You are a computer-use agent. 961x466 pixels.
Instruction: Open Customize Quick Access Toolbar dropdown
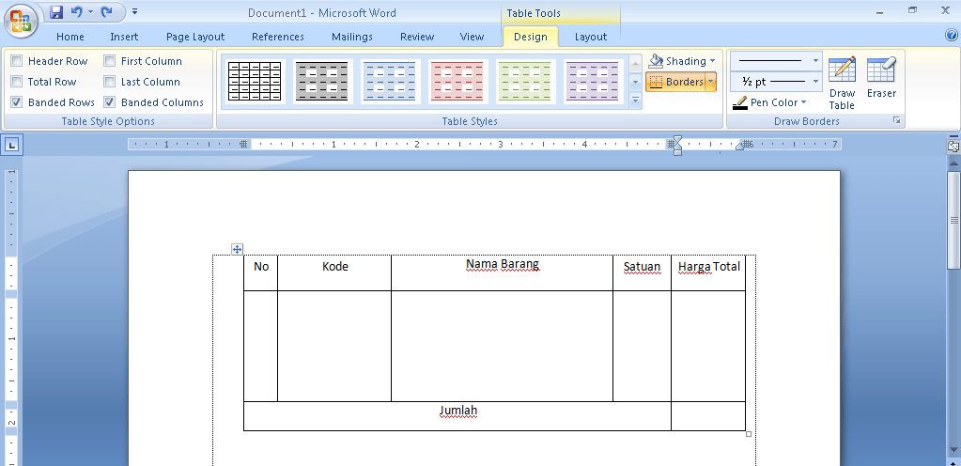135,11
